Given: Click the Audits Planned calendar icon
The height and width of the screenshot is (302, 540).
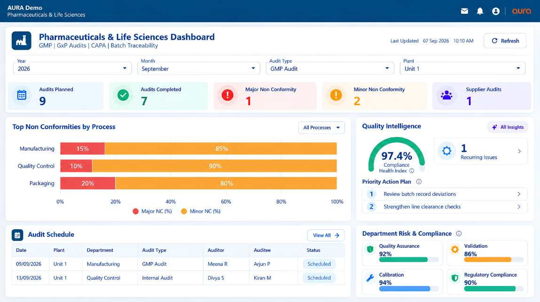Looking at the screenshot, I should 22,95.
